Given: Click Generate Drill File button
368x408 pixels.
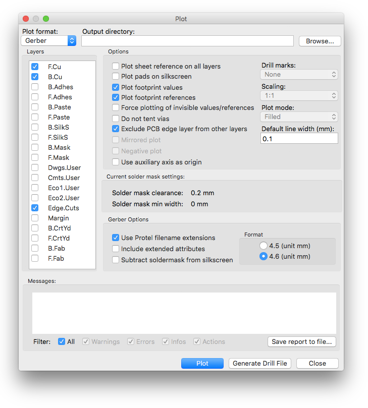Looking at the screenshot, I should click(x=260, y=363).
